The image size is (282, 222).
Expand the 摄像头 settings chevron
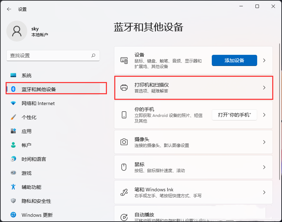tap(265, 142)
